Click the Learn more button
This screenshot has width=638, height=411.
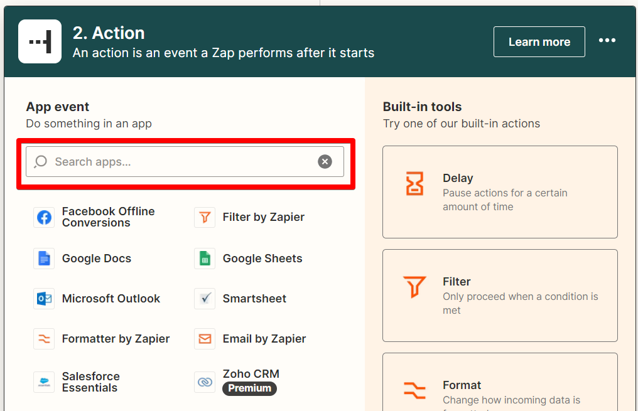click(539, 42)
